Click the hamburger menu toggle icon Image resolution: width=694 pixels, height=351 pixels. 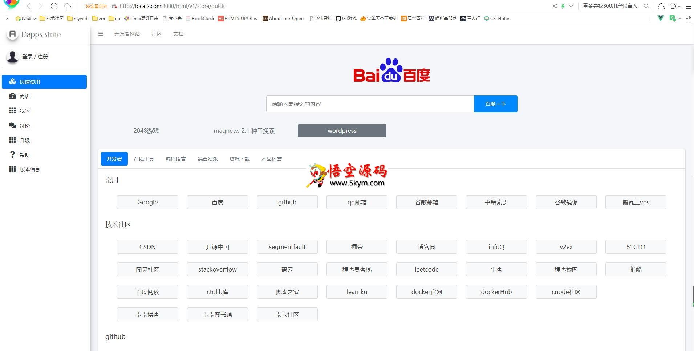(101, 34)
